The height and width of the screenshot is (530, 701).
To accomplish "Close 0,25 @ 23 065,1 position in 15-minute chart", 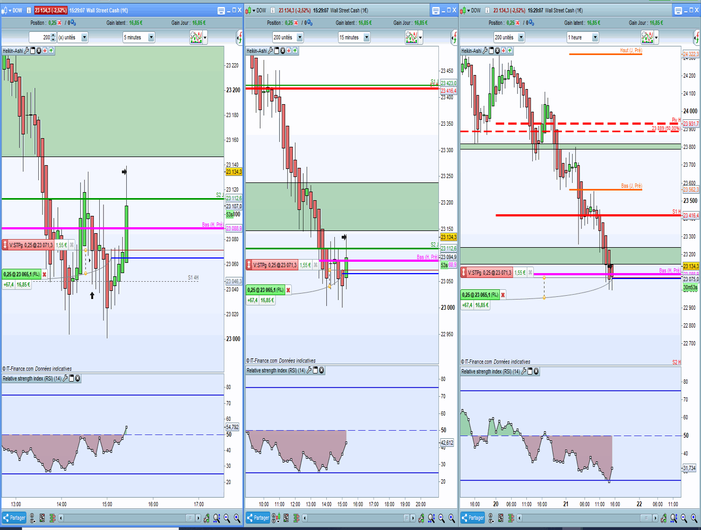I will coord(288,290).
